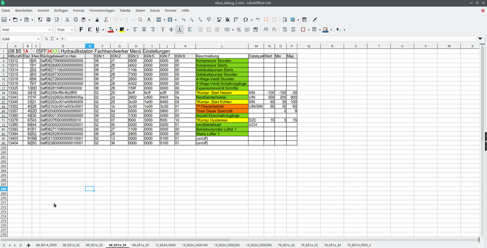Click the Cut scissors icon

coord(67,20)
